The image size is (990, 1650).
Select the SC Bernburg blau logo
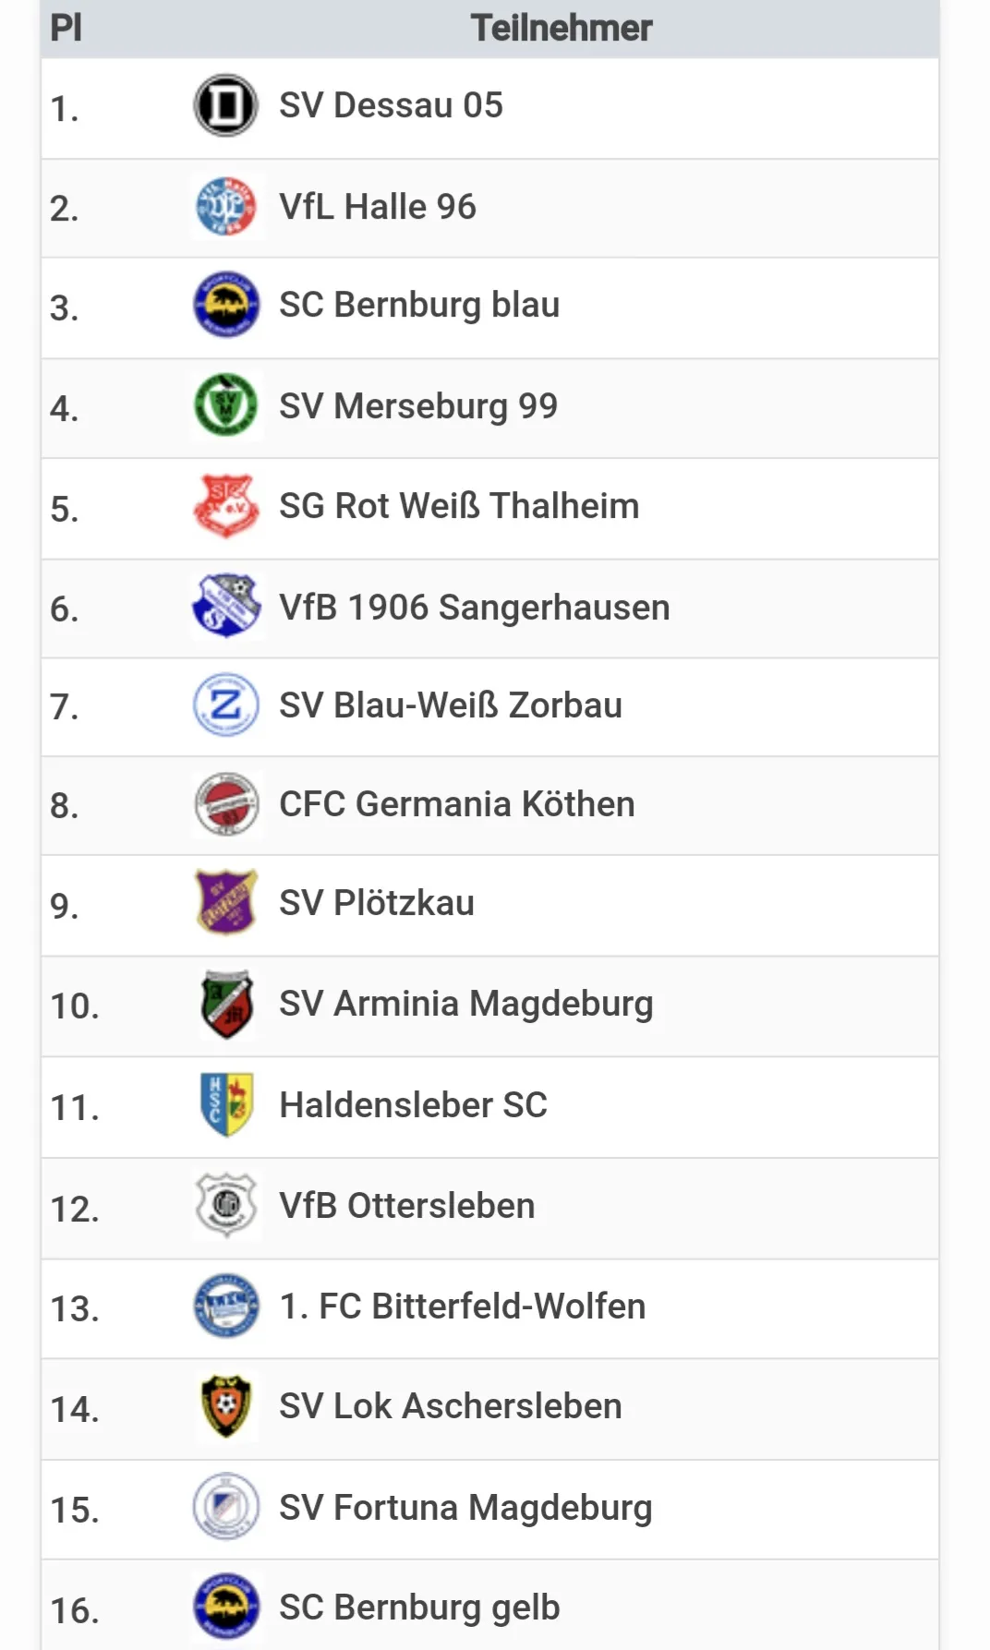coord(226,305)
